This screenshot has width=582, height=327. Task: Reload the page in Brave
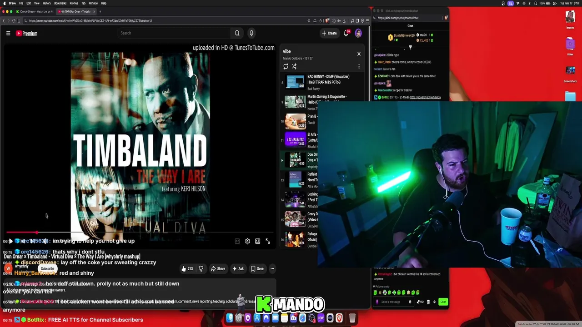tap(14, 20)
